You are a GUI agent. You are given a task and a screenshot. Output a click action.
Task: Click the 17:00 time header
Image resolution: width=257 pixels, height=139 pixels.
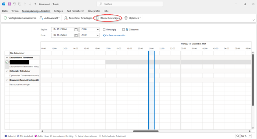pyautogui.click(x=108, y=48)
